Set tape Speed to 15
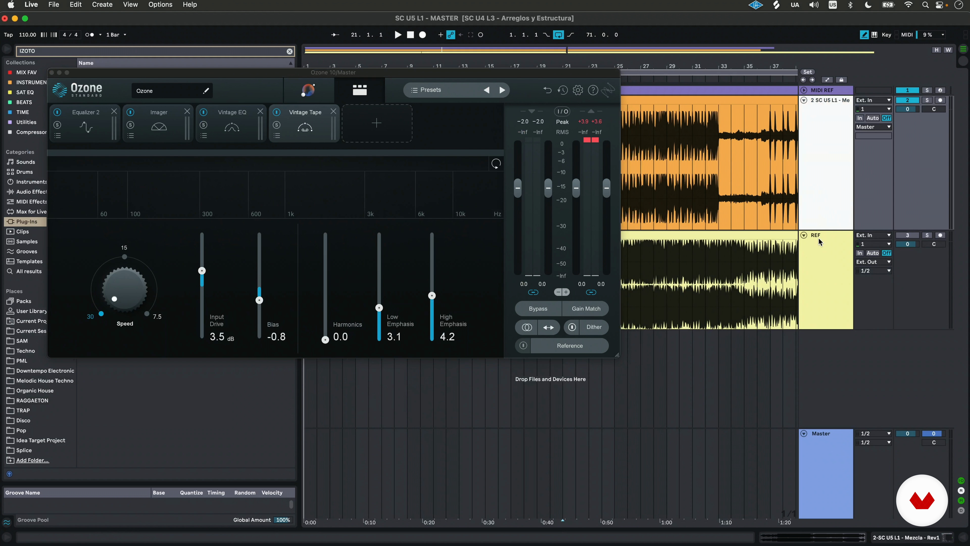 coord(124,257)
